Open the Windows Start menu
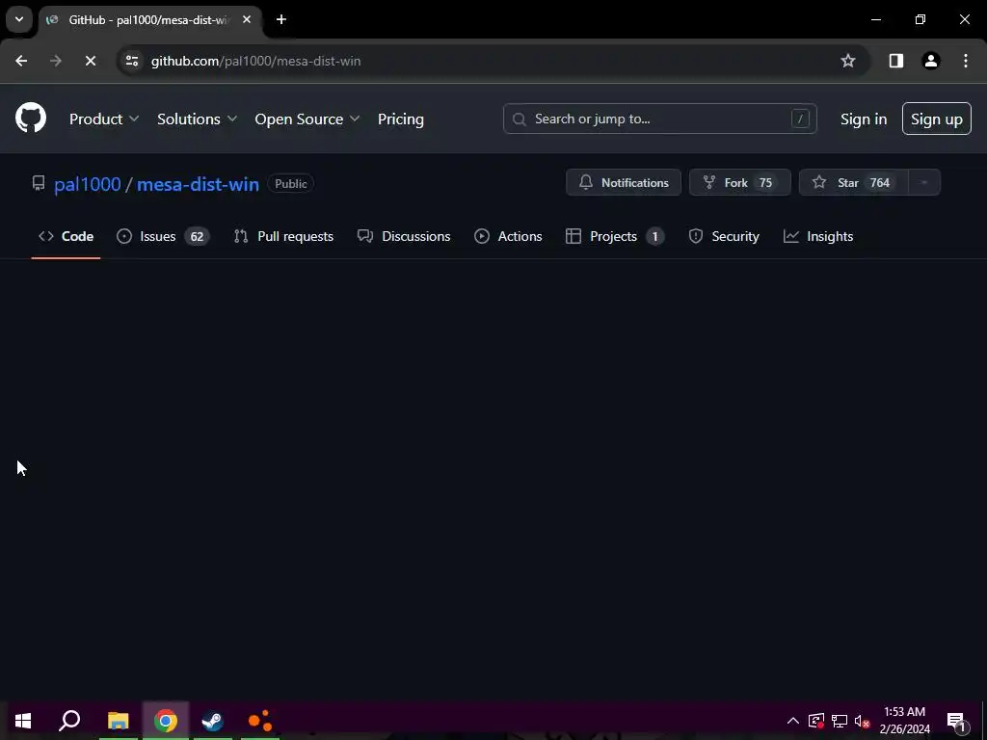Image resolution: width=987 pixels, height=740 pixels. click(23, 721)
